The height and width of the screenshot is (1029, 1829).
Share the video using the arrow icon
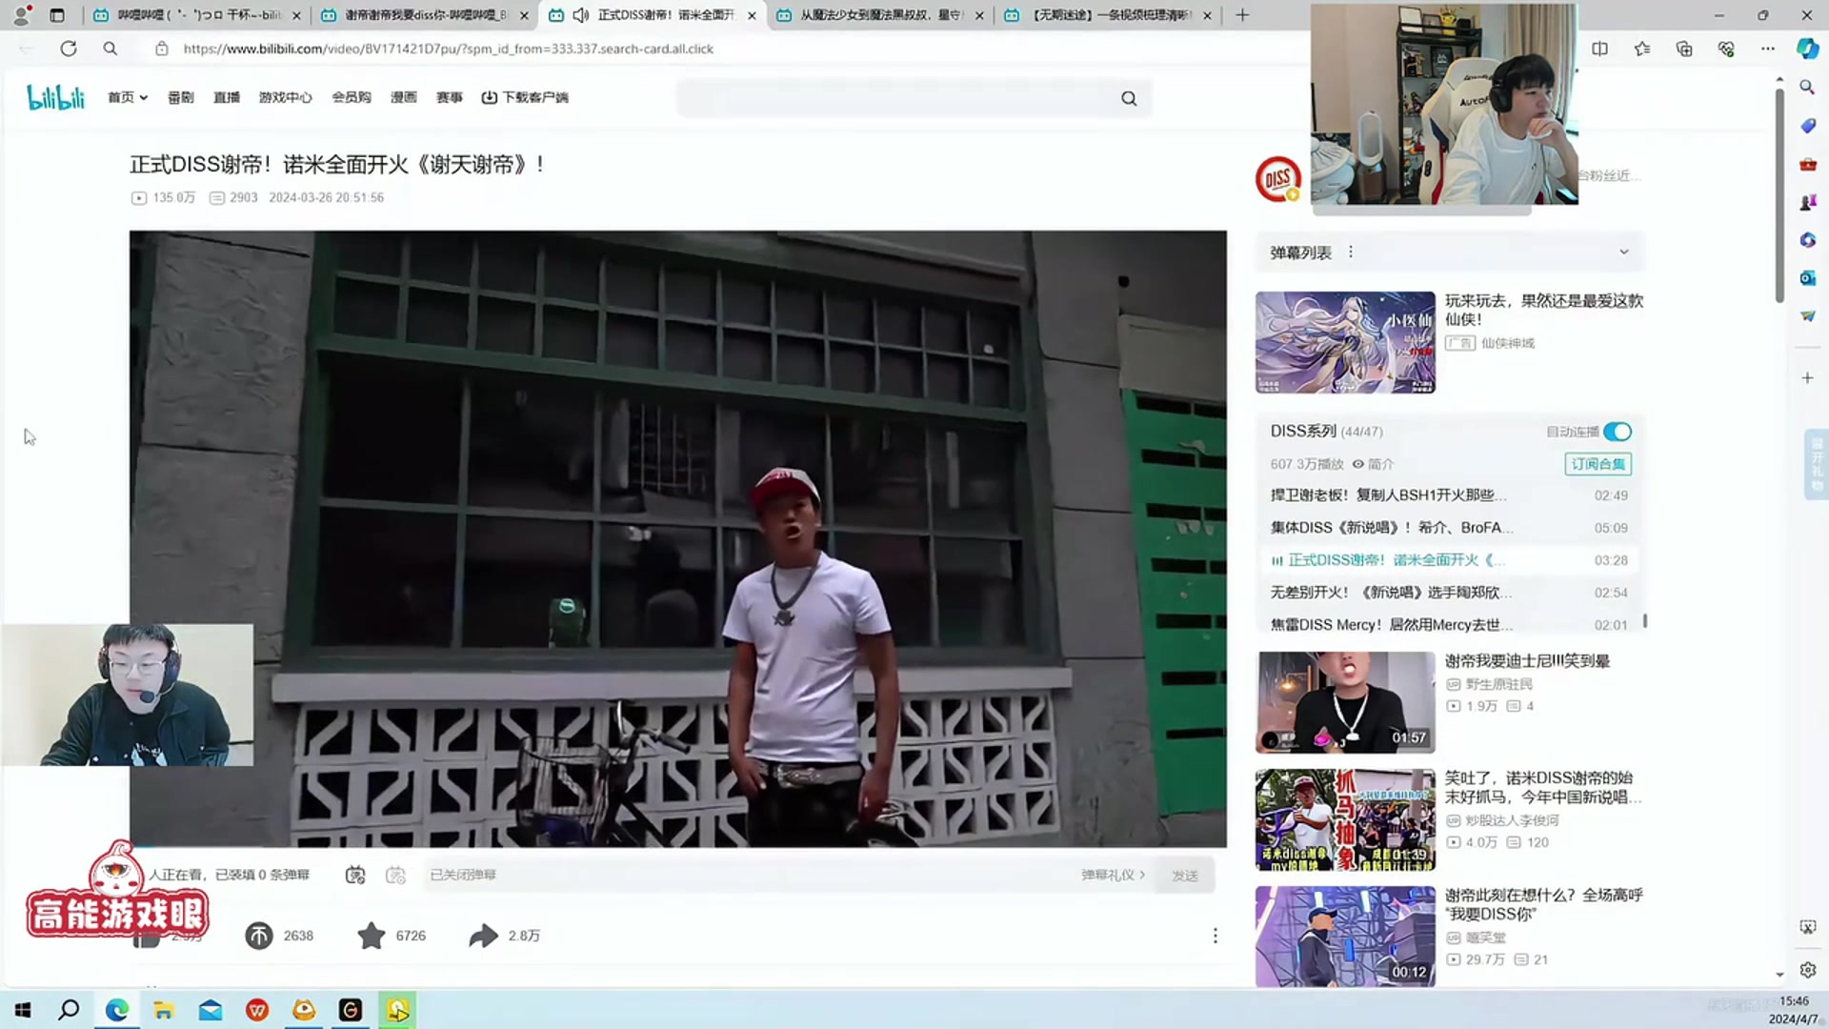tap(483, 936)
